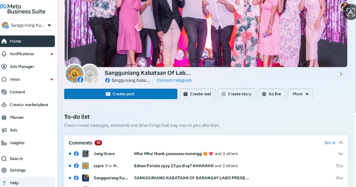Open the Content section
The height and width of the screenshot is (187, 356).
pos(27,92)
